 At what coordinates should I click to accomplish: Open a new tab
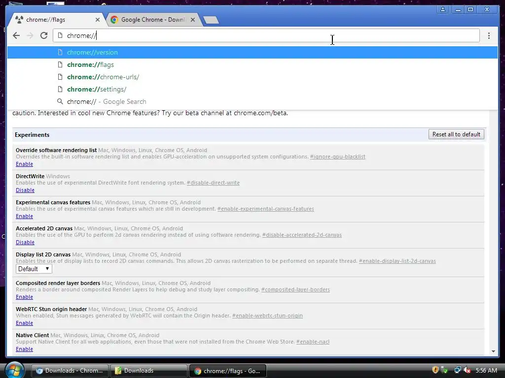click(x=211, y=20)
